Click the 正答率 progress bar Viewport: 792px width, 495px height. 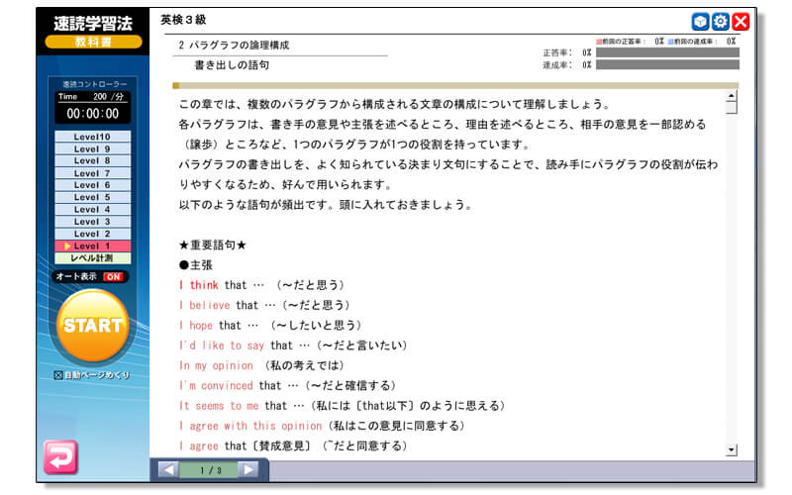[x=667, y=52]
